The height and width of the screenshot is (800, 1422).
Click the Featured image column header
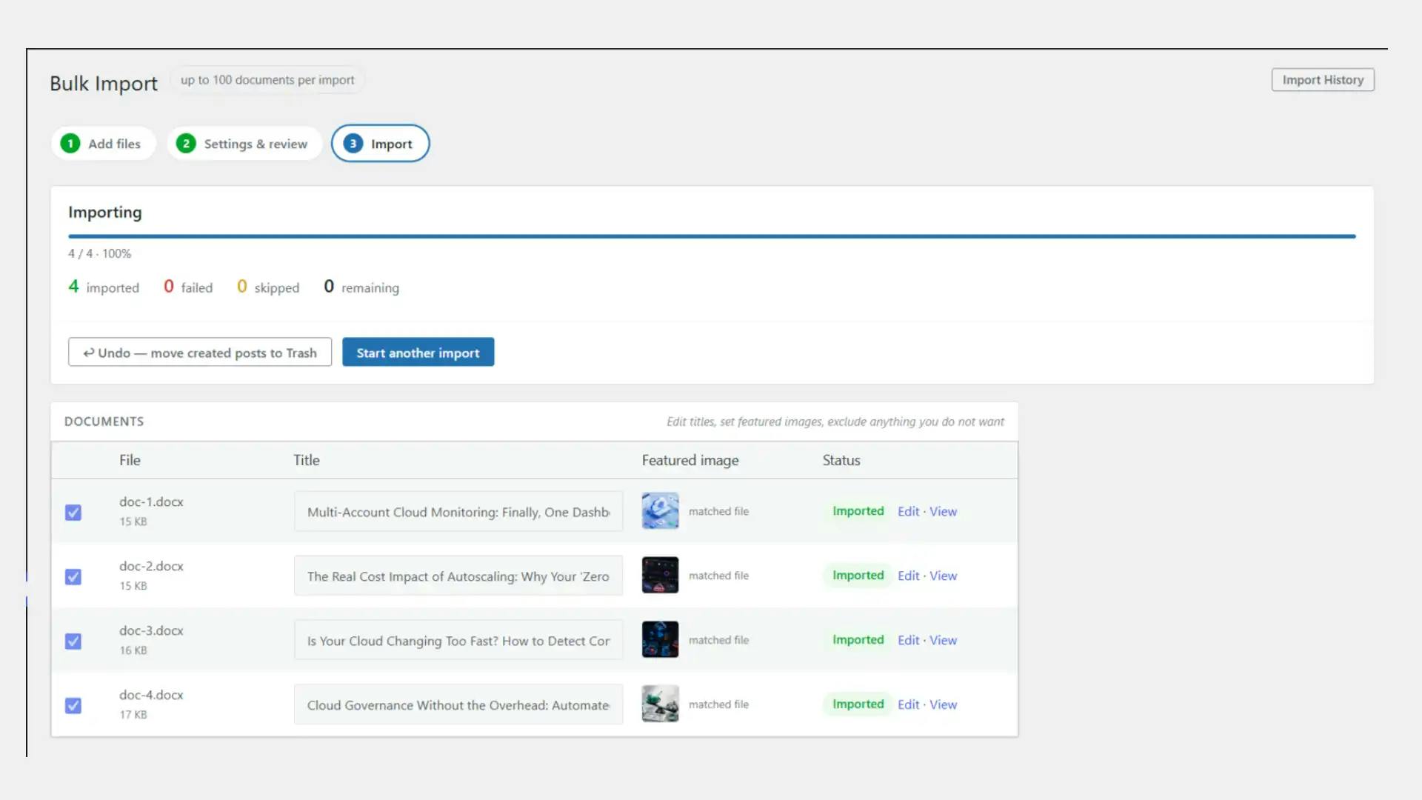(x=690, y=460)
